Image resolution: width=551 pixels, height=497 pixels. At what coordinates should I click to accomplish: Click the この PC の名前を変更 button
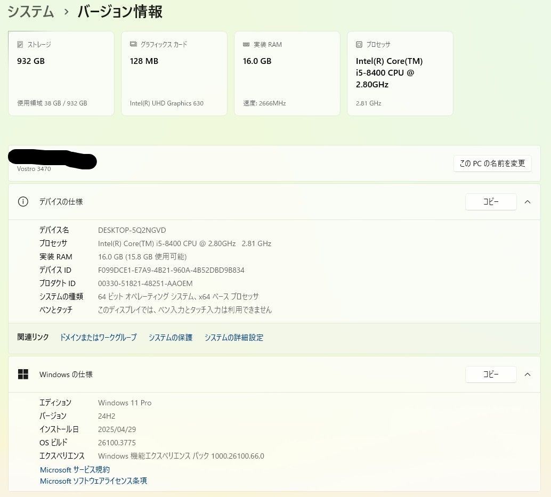492,164
